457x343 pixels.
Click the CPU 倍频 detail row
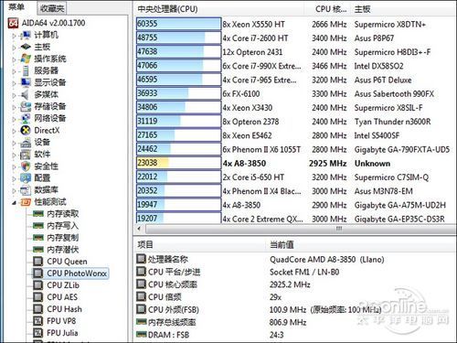click(295, 297)
